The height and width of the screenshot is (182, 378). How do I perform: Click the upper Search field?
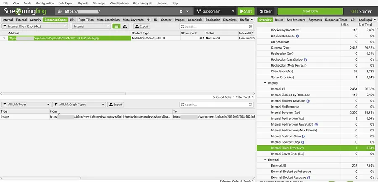214,26
